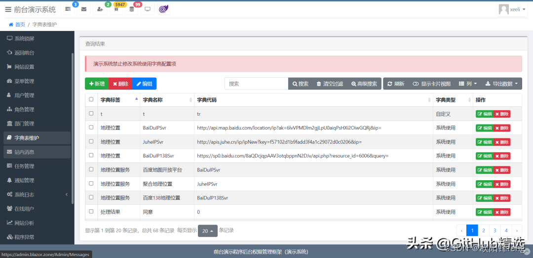This screenshot has width=533, height=258.
Task: Click the red 删除 toolbar button
Action: point(120,84)
